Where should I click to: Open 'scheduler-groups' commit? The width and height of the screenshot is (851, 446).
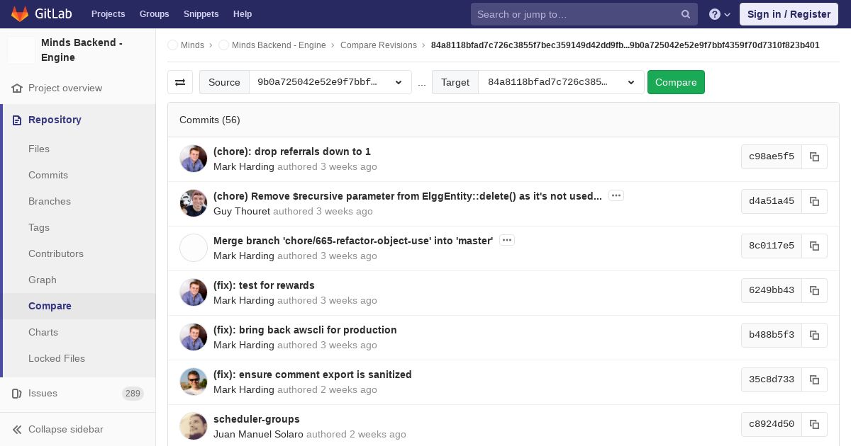click(x=257, y=419)
